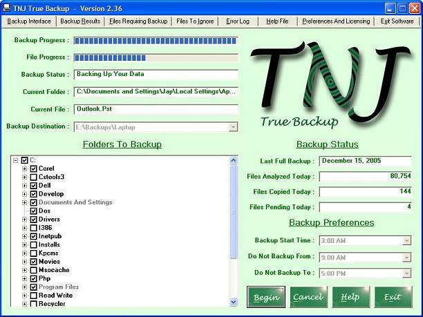This screenshot has height=317, width=423.
Task: Check the Kpcms folder checkbox
Action: point(33,253)
